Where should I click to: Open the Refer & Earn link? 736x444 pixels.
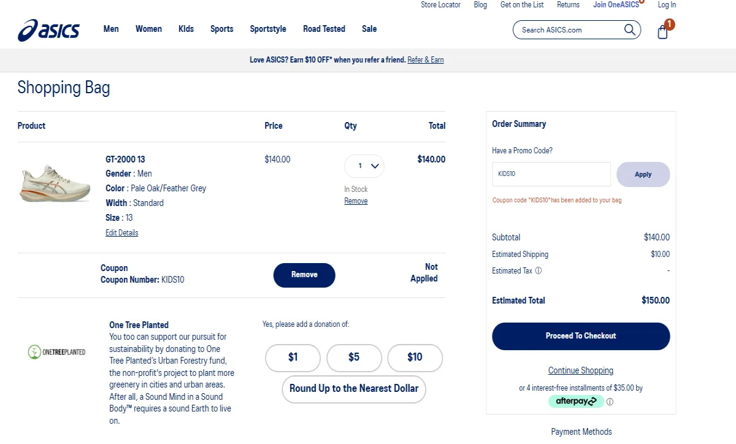(x=426, y=59)
